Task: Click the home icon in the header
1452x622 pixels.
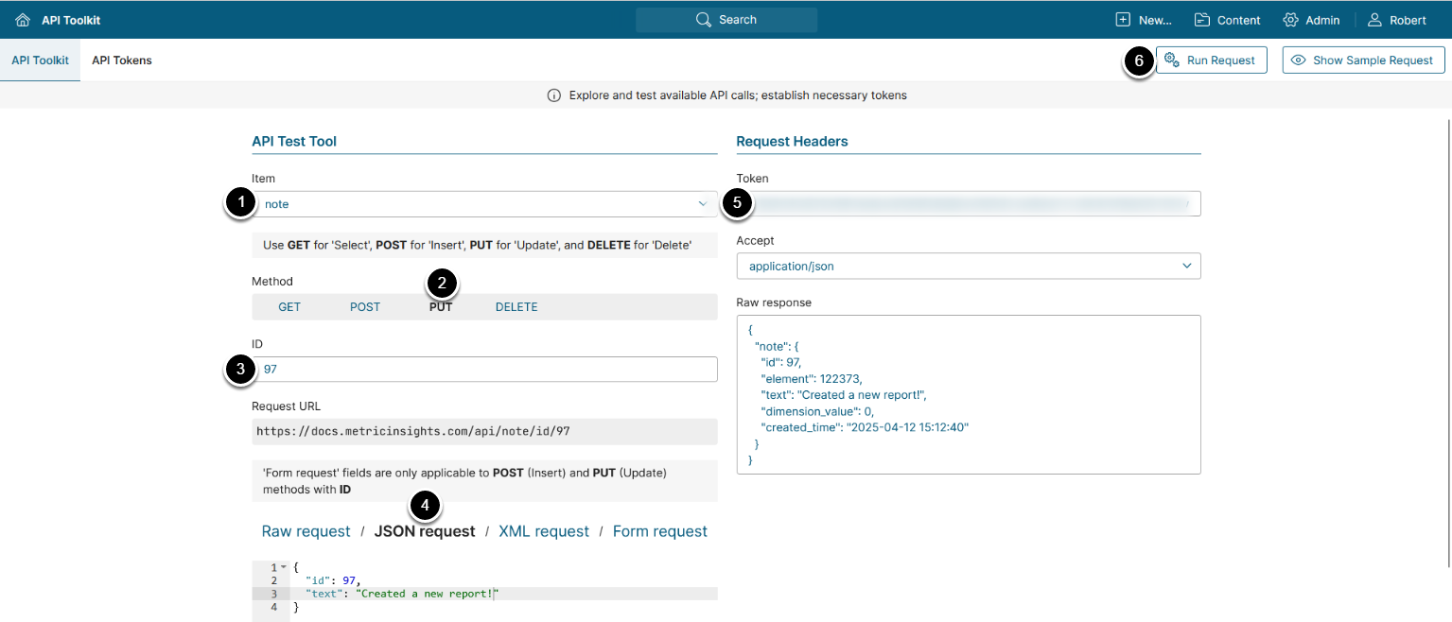Action: point(23,20)
